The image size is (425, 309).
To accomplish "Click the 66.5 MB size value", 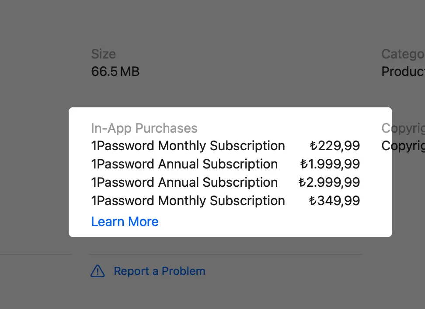I will (x=115, y=72).
